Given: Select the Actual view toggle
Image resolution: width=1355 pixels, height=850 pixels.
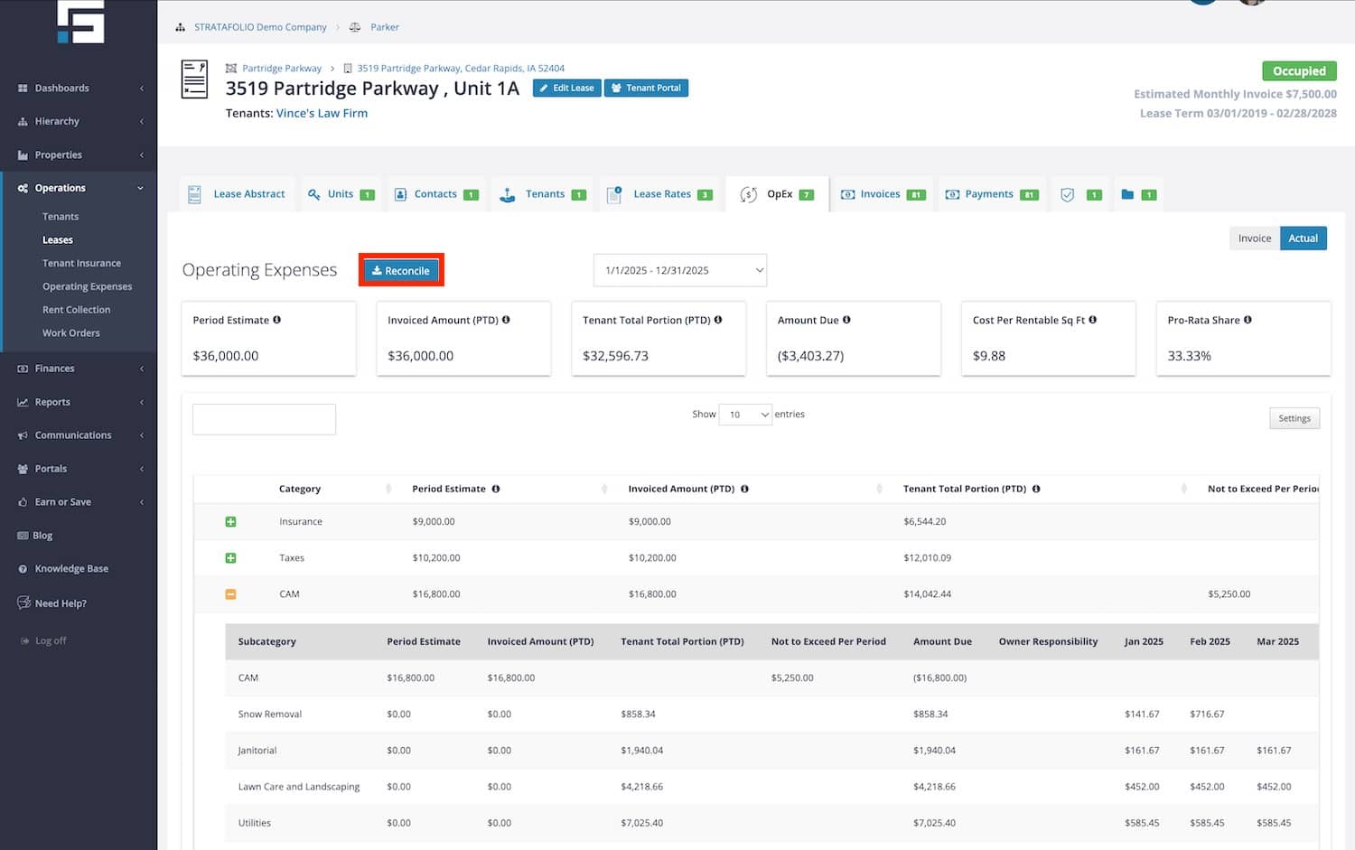Looking at the screenshot, I should tap(1303, 238).
